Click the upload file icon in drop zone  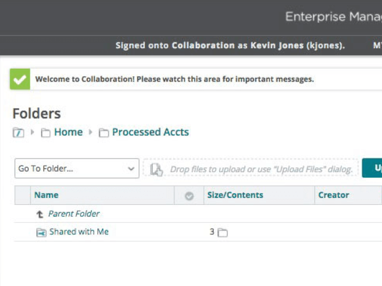[x=156, y=169]
